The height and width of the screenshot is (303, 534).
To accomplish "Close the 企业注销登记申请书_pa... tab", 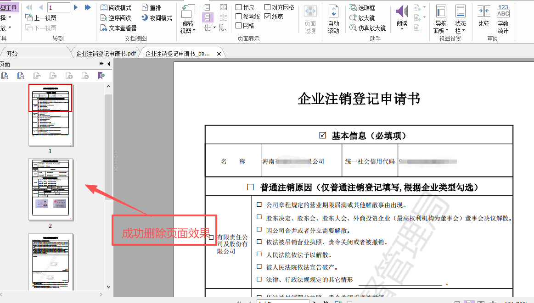I will (219, 54).
